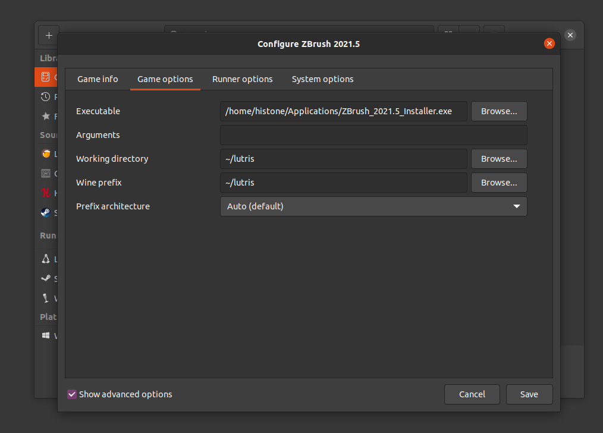The width and height of the screenshot is (603, 433).
Task: Open the Prefix architecture dropdown
Action: pyautogui.click(x=373, y=206)
